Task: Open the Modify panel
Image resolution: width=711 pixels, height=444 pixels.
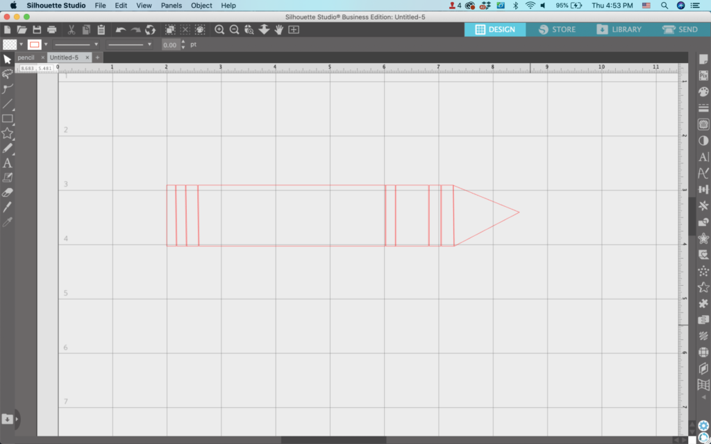Action: click(x=703, y=222)
